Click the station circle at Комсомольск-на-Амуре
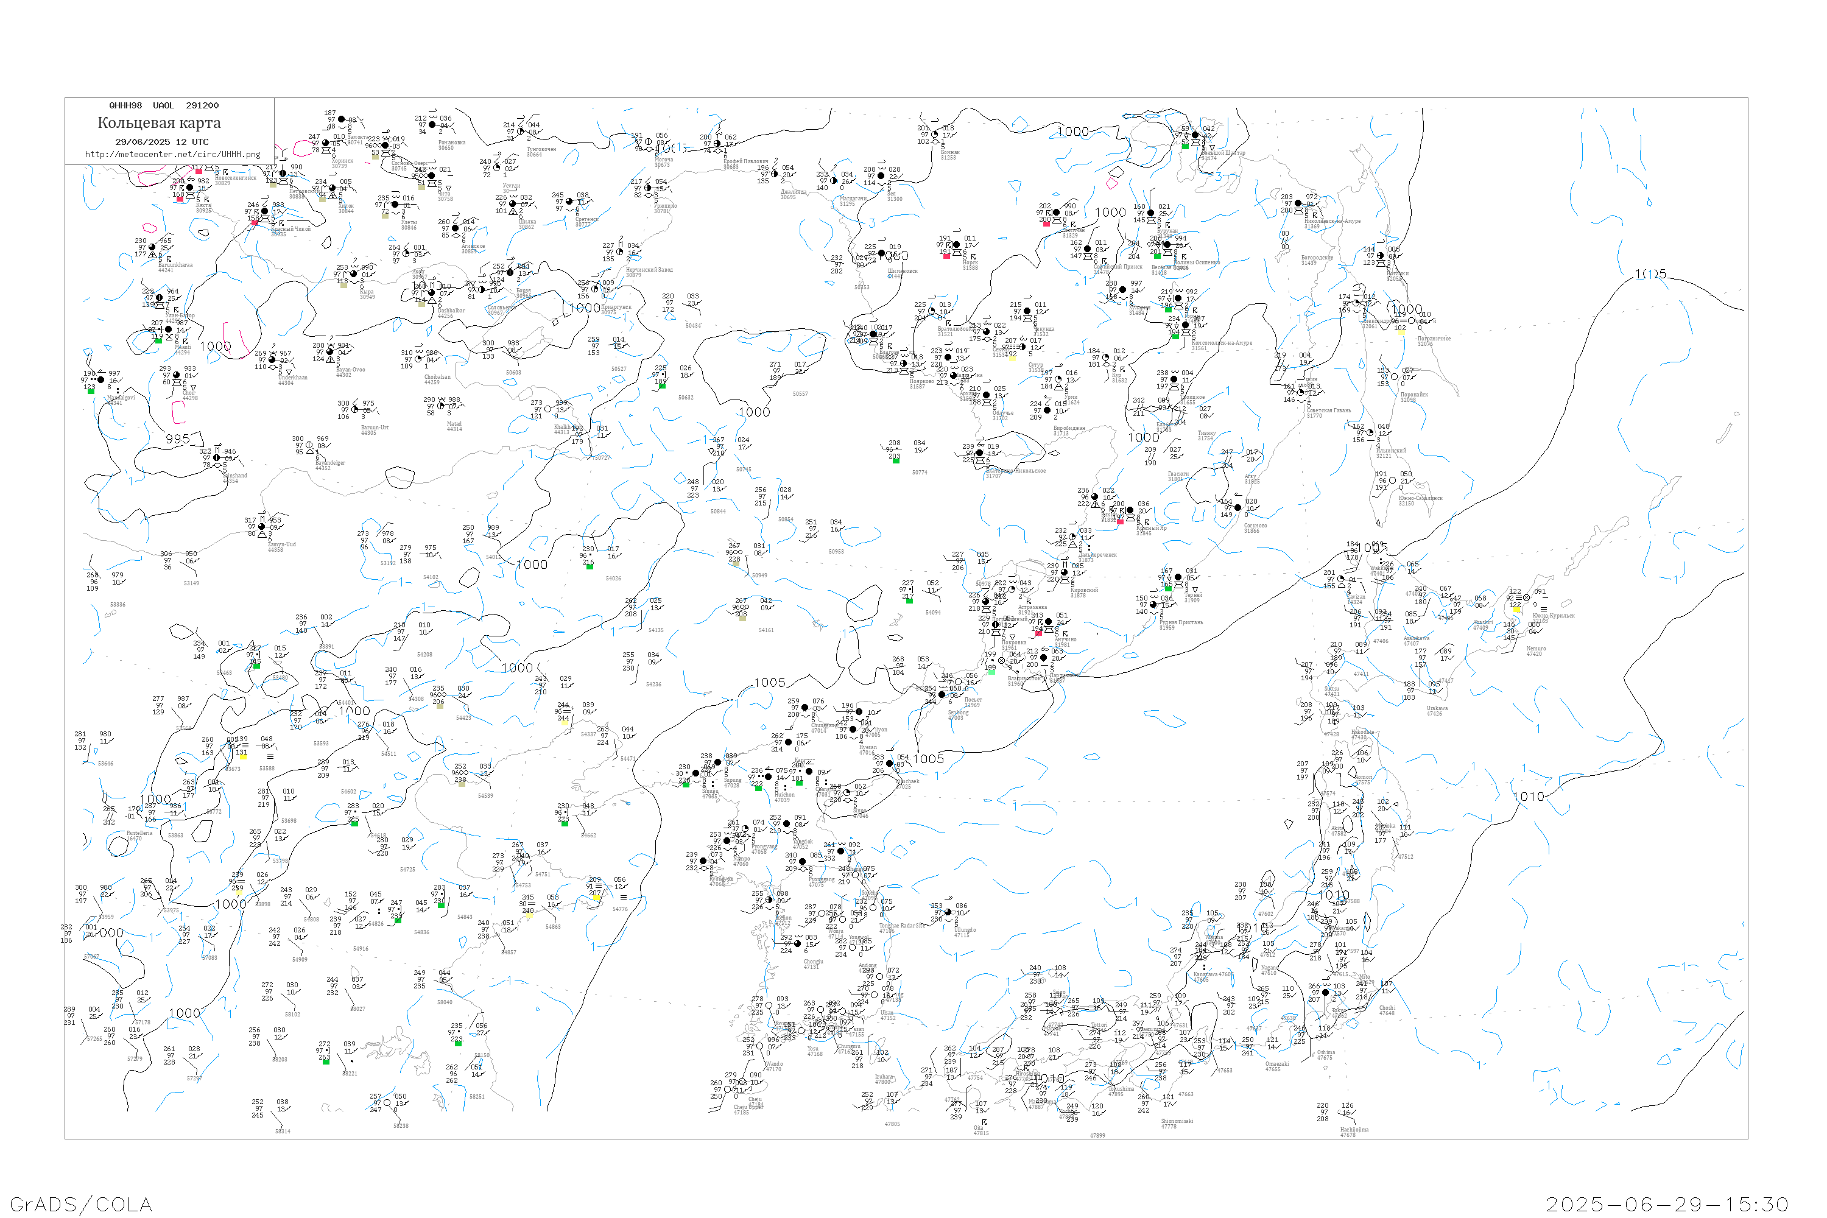The width and height of the screenshot is (1827, 1218). point(1185,326)
